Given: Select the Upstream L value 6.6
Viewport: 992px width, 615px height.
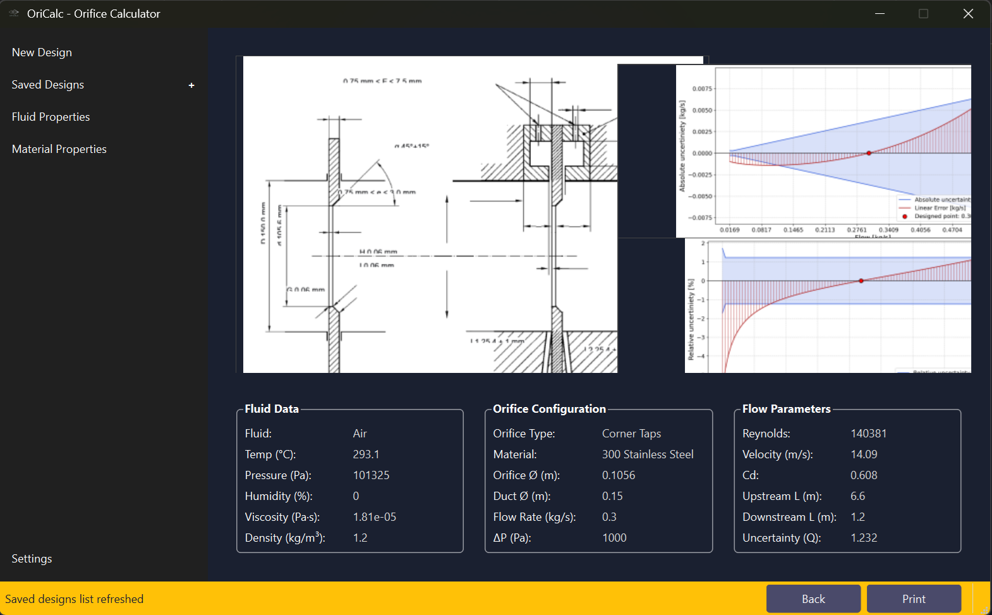Looking at the screenshot, I should click(857, 496).
